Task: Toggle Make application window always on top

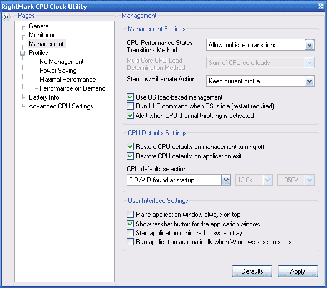Action: (x=130, y=214)
